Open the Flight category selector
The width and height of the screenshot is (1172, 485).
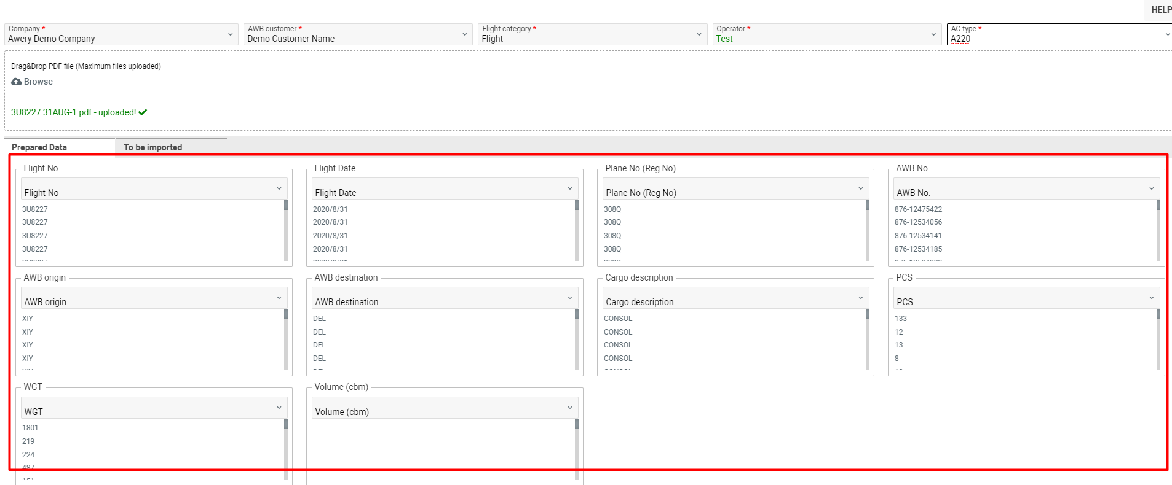[592, 34]
